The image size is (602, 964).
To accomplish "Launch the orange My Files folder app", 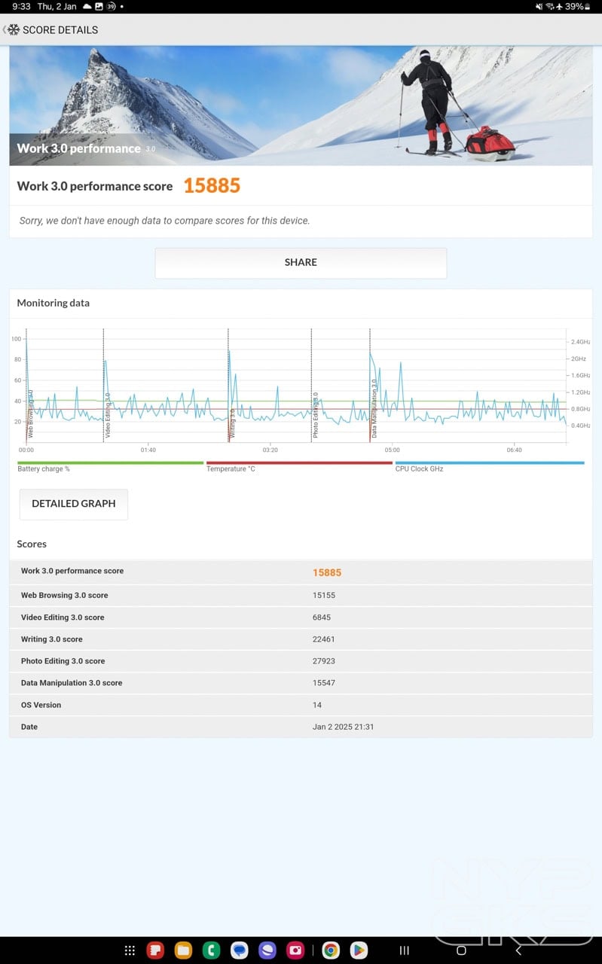I will click(x=183, y=950).
